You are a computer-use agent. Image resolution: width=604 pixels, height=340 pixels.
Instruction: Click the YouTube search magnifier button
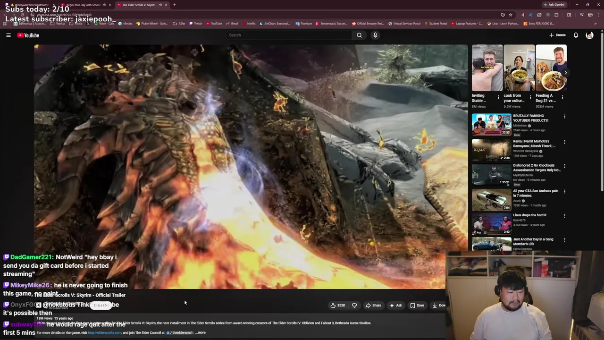pyautogui.click(x=359, y=35)
